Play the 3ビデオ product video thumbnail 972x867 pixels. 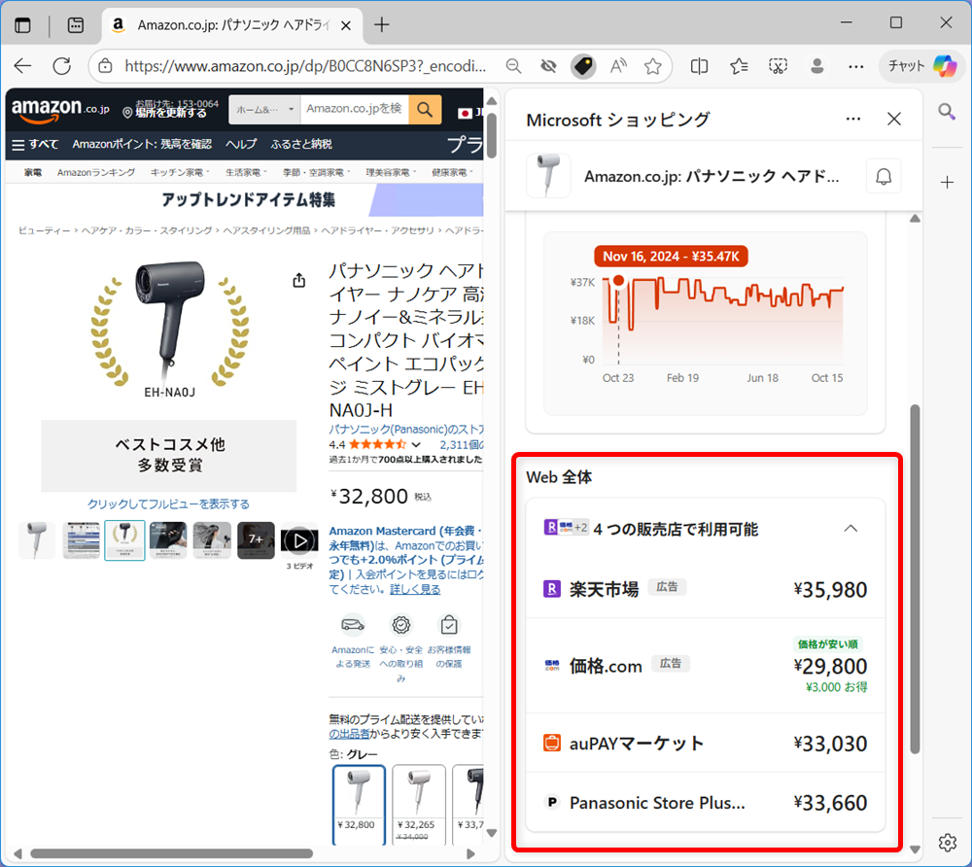coord(299,540)
